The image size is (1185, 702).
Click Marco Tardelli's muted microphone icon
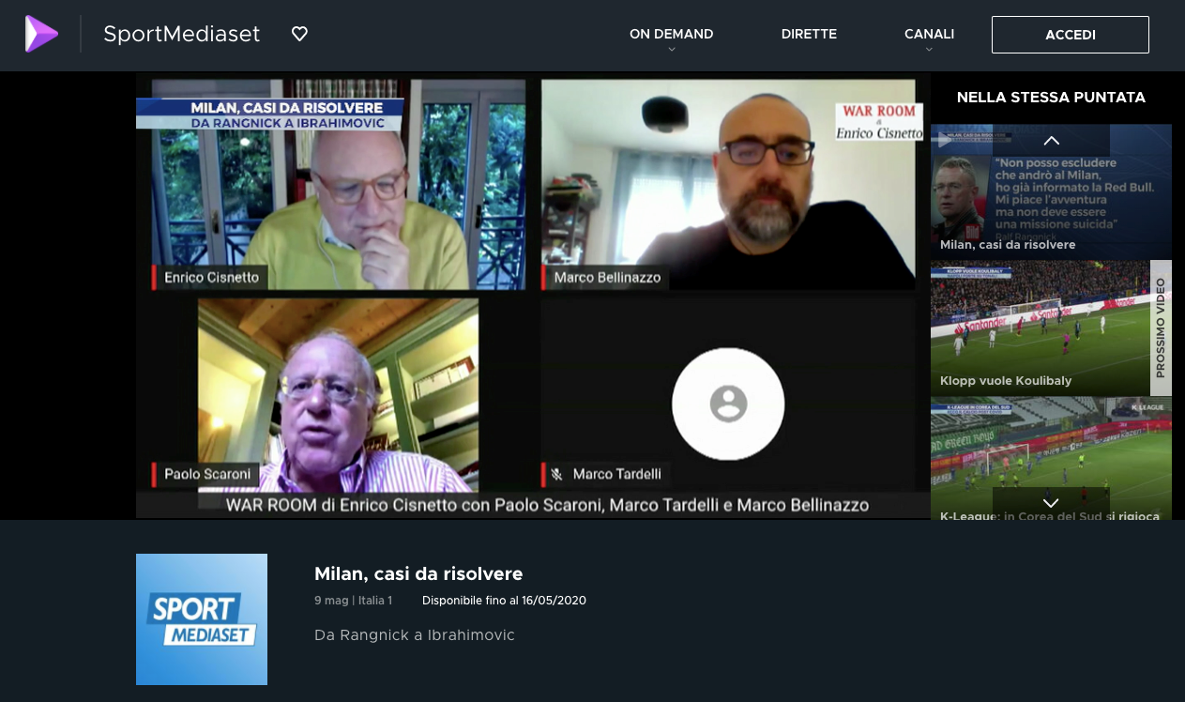tap(556, 474)
